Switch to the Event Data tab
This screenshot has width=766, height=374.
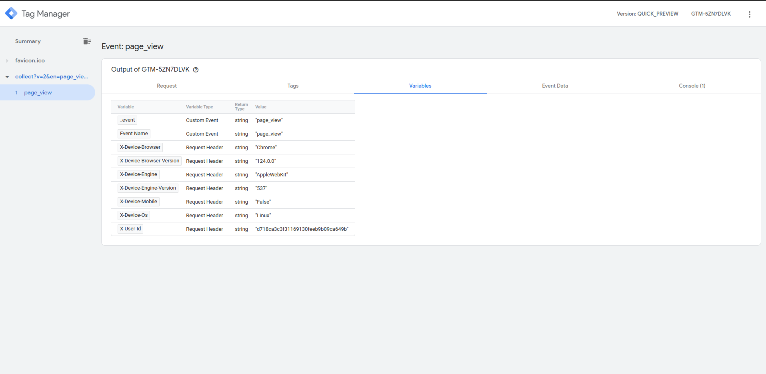tap(554, 86)
